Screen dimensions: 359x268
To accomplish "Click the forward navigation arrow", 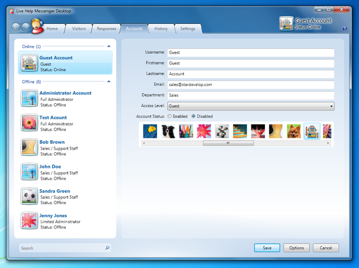I will 26,27.
